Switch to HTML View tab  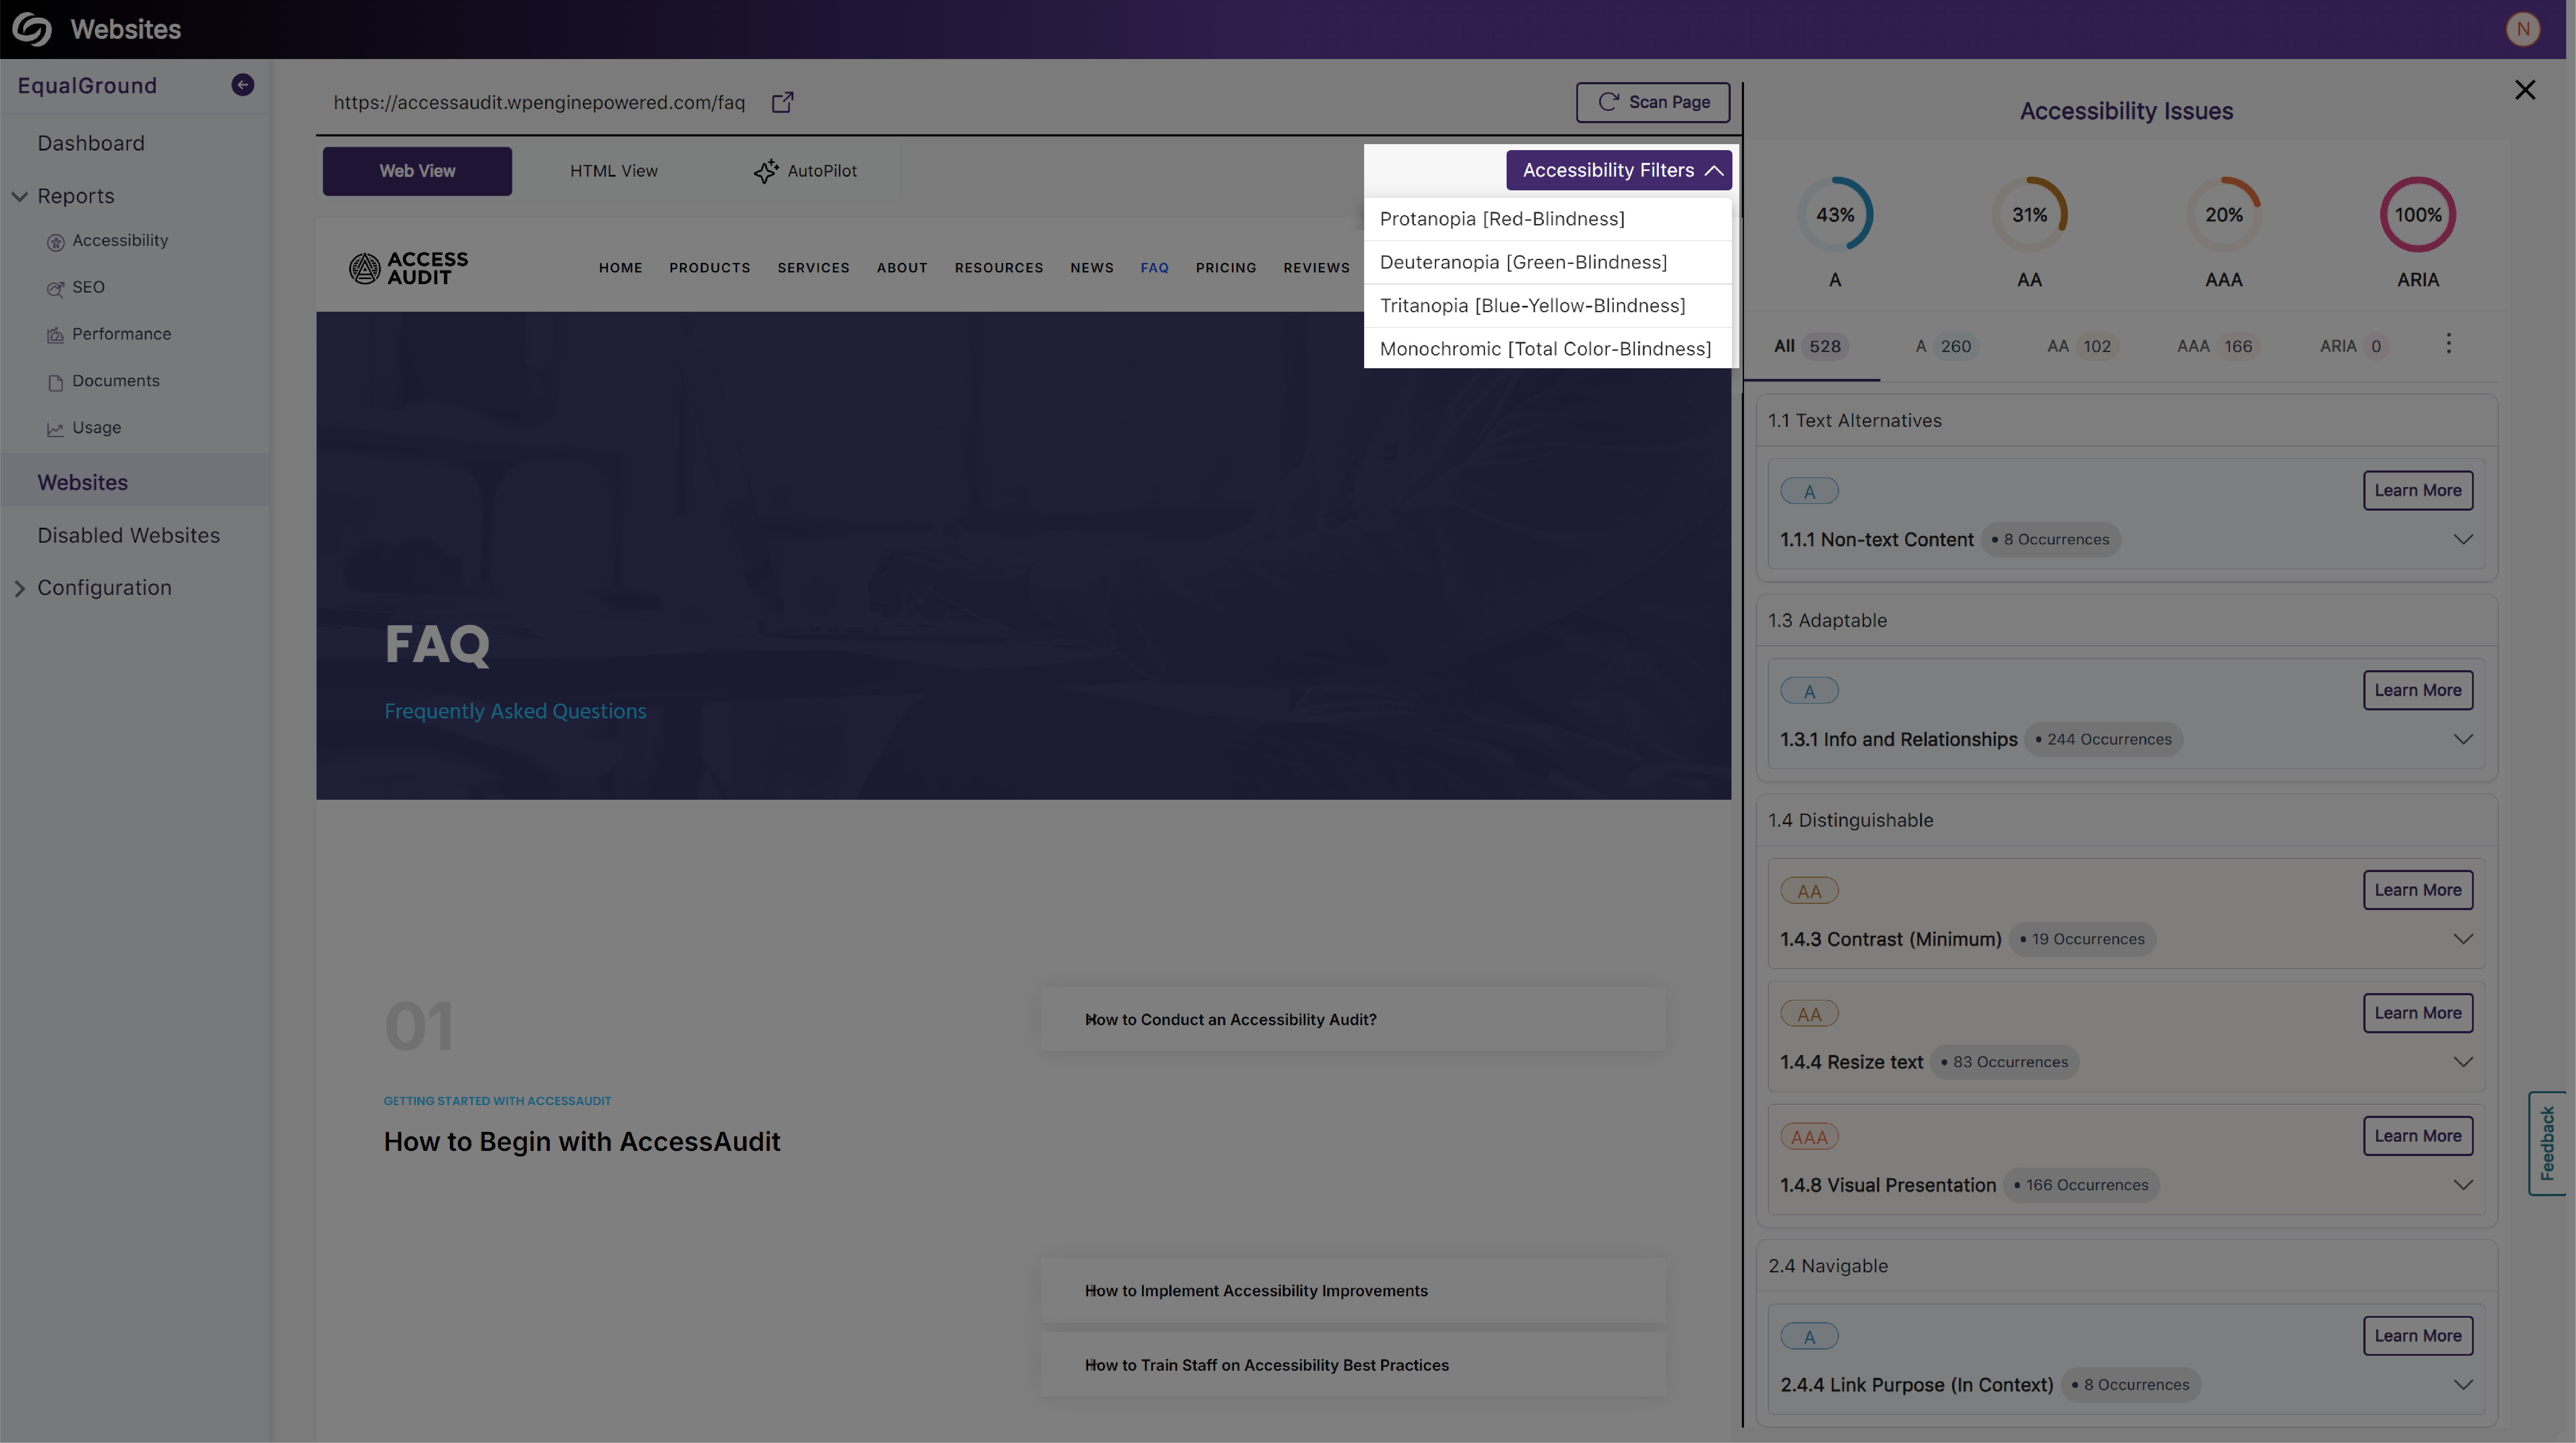pyautogui.click(x=614, y=171)
